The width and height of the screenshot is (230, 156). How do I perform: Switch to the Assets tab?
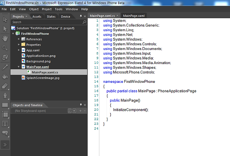coord(37,17)
